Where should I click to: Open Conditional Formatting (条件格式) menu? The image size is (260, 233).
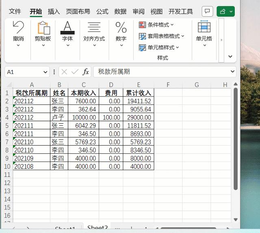pos(156,25)
